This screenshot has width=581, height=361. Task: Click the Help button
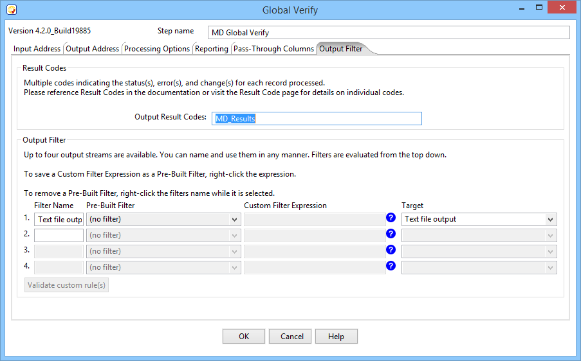tap(336, 337)
